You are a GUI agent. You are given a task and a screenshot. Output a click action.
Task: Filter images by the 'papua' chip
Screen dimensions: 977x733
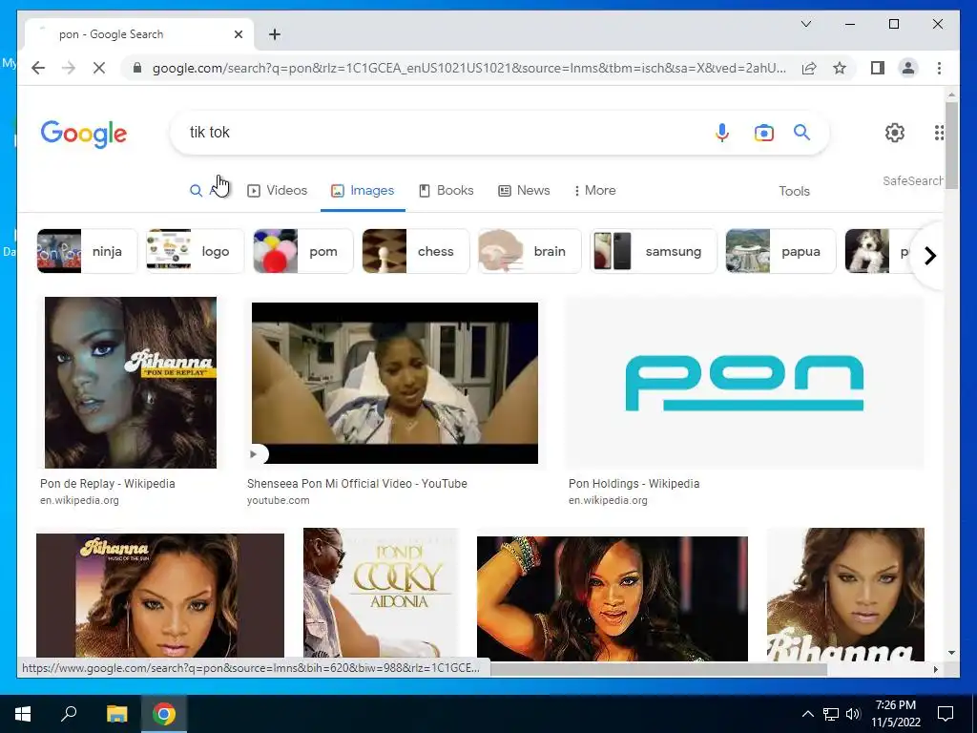[x=780, y=251]
